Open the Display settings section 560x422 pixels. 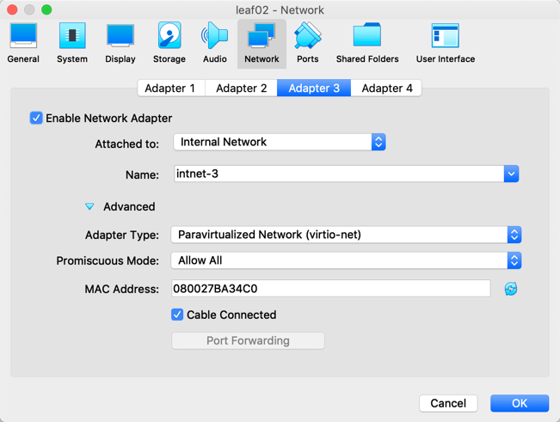pyautogui.click(x=120, y=43)
